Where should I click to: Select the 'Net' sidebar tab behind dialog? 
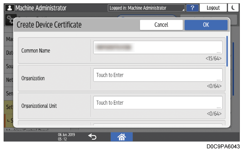(9, 80)
